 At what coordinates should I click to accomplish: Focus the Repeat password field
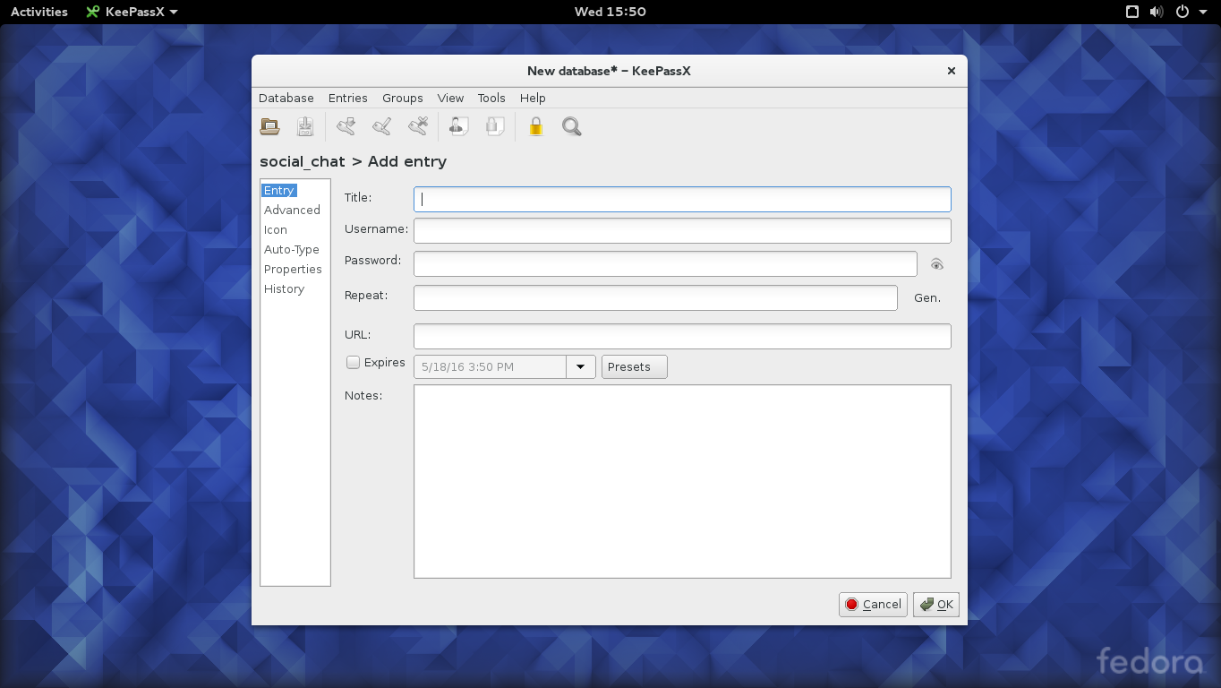(655, 297)
